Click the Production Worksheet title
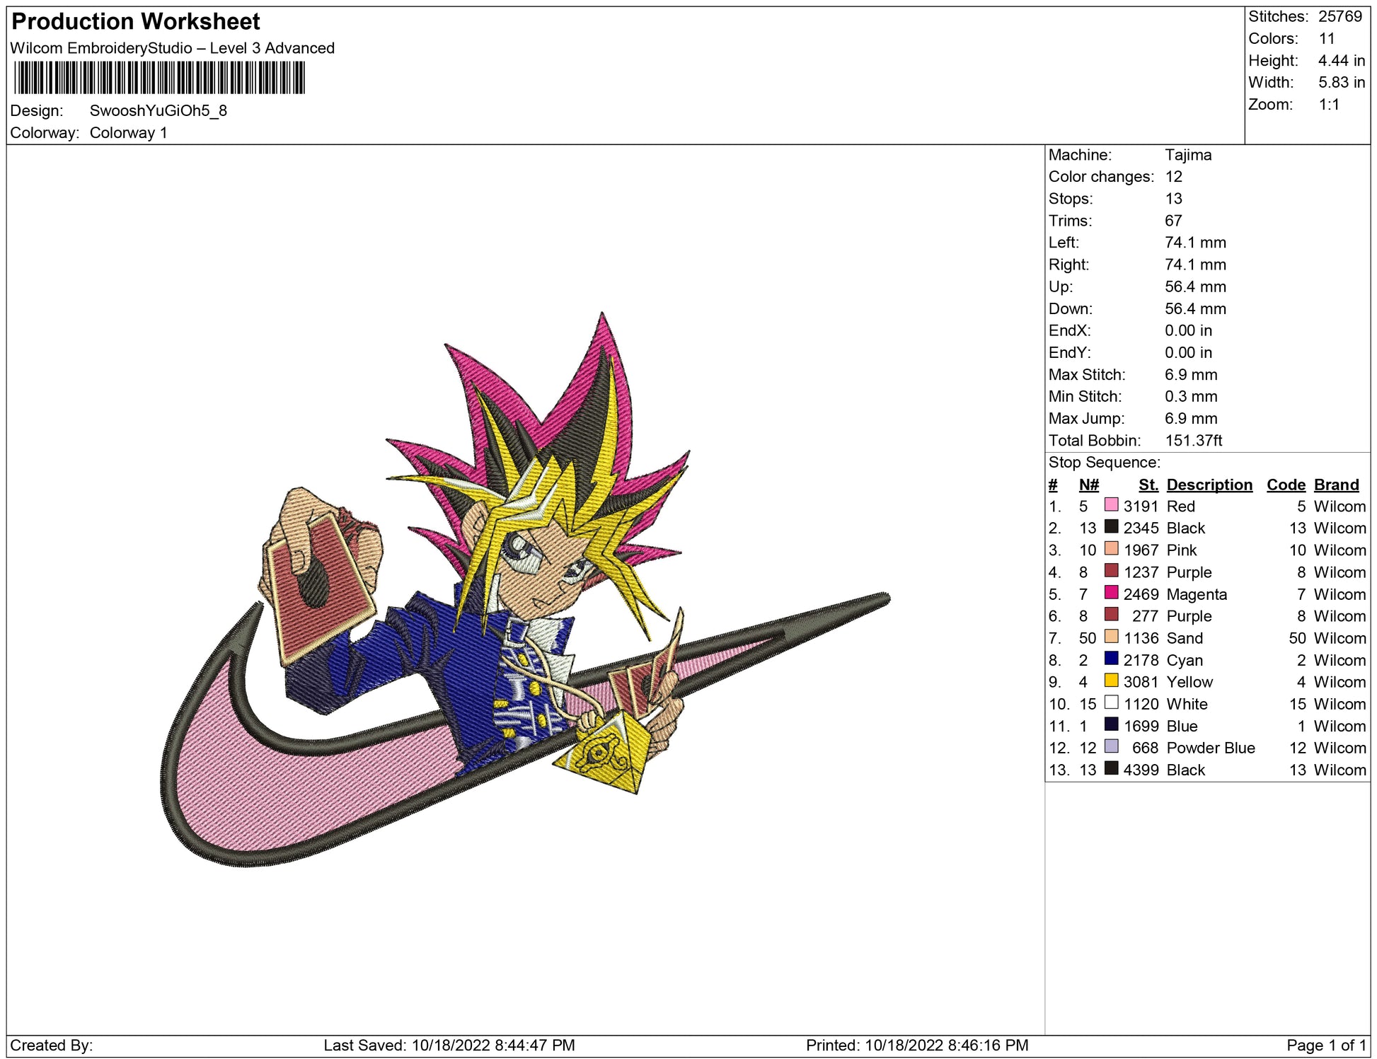1377x1059 pixels. coord(136,22)
